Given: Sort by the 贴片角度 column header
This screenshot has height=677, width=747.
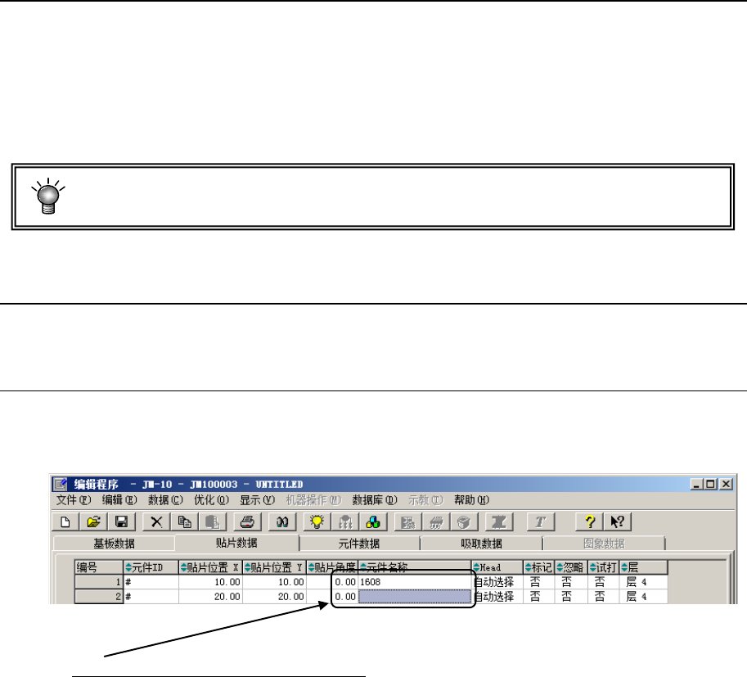Looking at the screenshot, I should 332,567.
